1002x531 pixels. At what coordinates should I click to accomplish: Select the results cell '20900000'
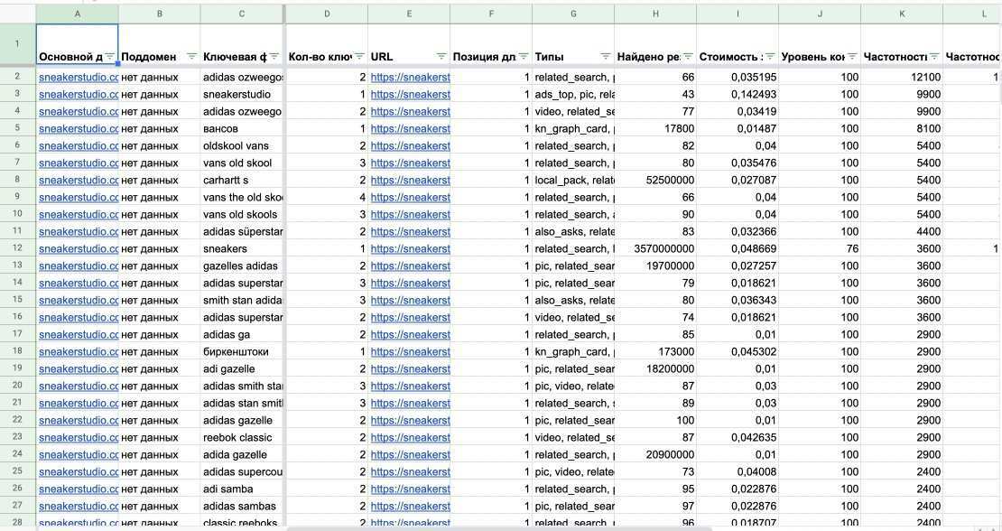click(x=655, y=454)
